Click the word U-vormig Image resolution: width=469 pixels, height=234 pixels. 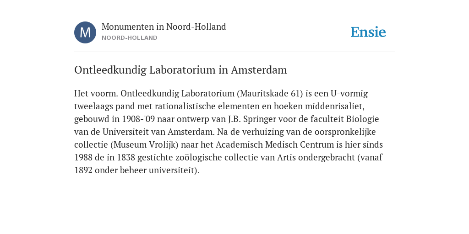(349, 93)
